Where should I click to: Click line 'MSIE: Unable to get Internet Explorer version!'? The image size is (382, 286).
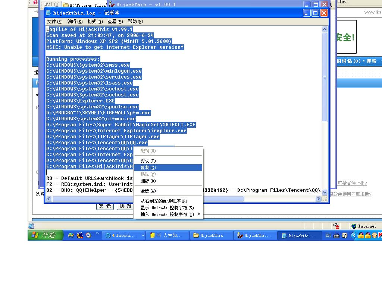coord(115,47)
